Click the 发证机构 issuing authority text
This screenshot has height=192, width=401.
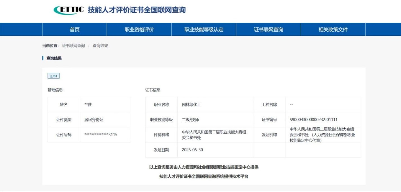(322, 135)
